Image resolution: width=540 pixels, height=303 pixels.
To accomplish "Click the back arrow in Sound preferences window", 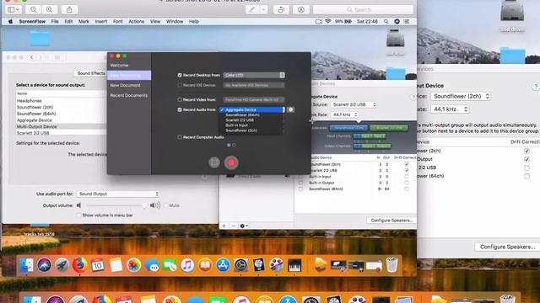I will (x=32, y=57).
